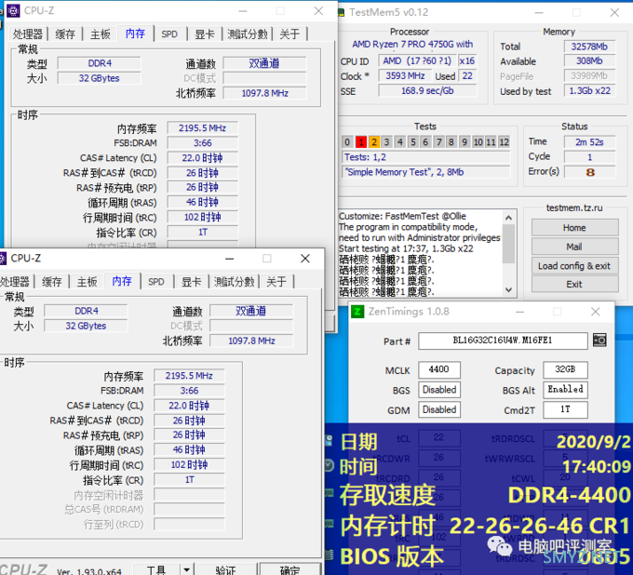Click the CPU-Z app icon in back window title bar
The height and width of the screenshot is (575, 633).
(13, 10)
